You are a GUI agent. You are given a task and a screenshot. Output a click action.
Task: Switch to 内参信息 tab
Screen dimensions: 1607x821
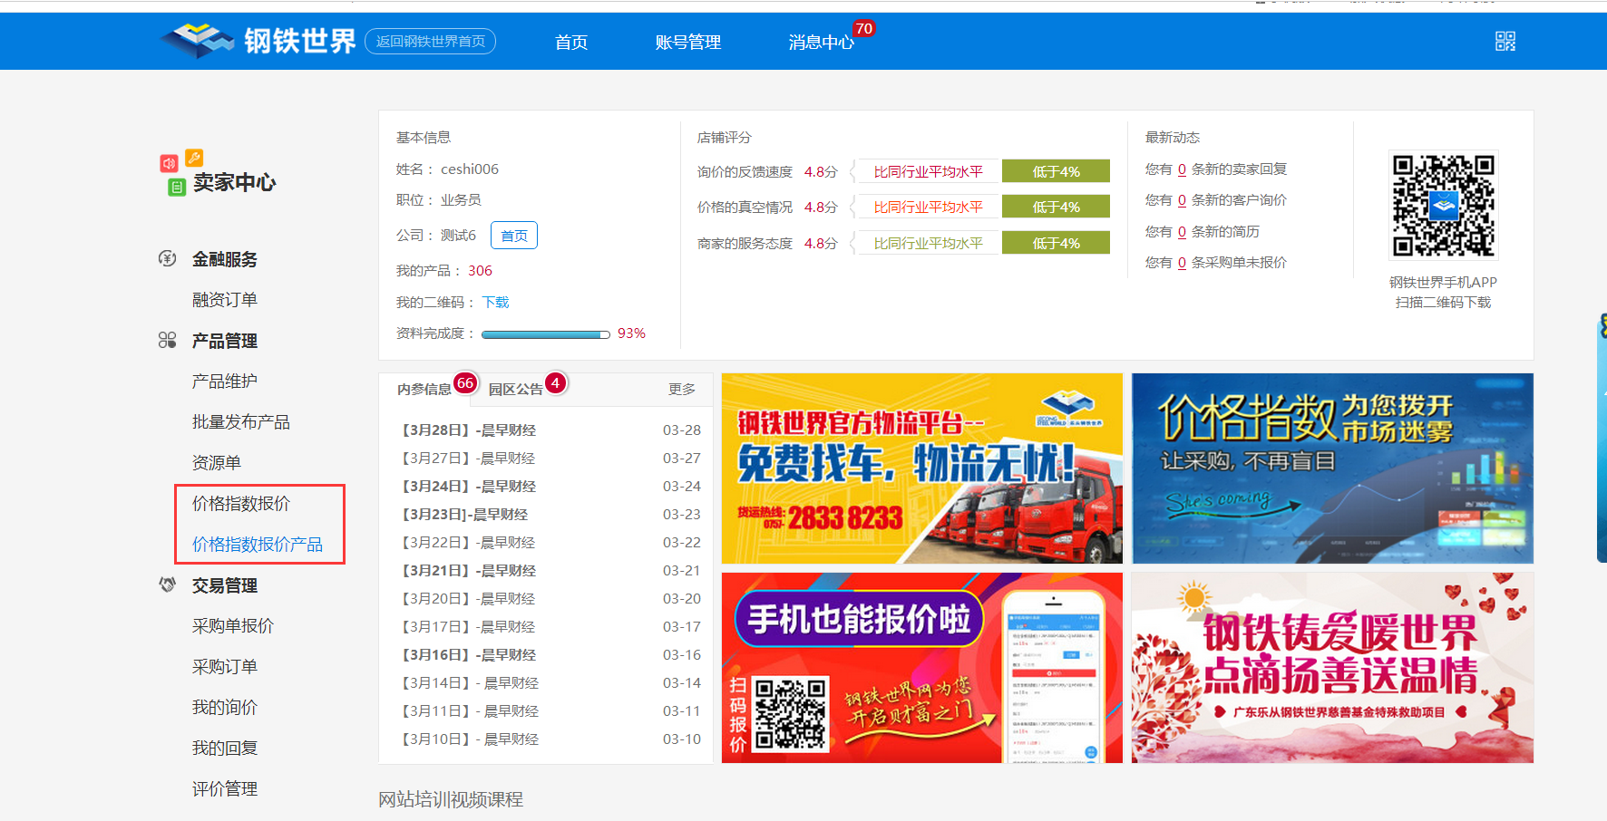pyautogui.click(x=424, y=389)
